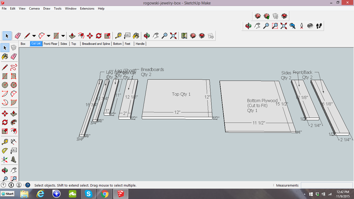Expand the Line tool dropdown arrow
This screenshot has height=199, width=354.
pos(34,36)
